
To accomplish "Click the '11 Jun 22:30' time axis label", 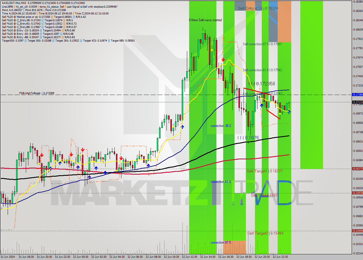I will click(63, 257).
